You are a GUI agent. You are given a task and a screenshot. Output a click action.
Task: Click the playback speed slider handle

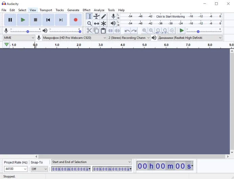(x=198, y=32)
